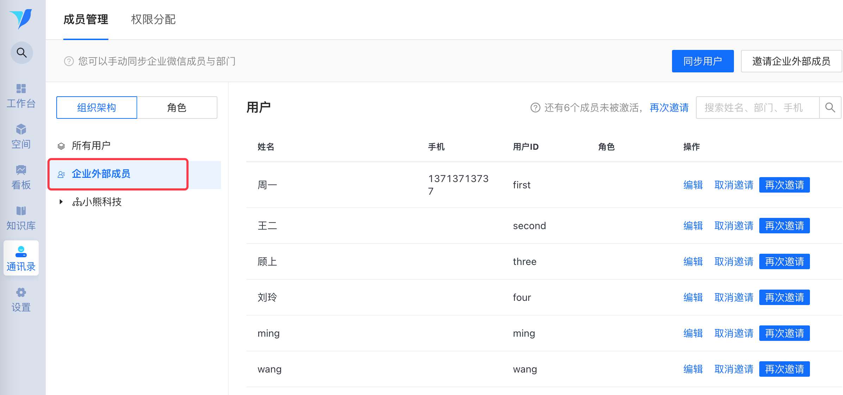Switch to 角色 segment toggle
Viewport: 843px width, 395px height.
tap(177, 108)
